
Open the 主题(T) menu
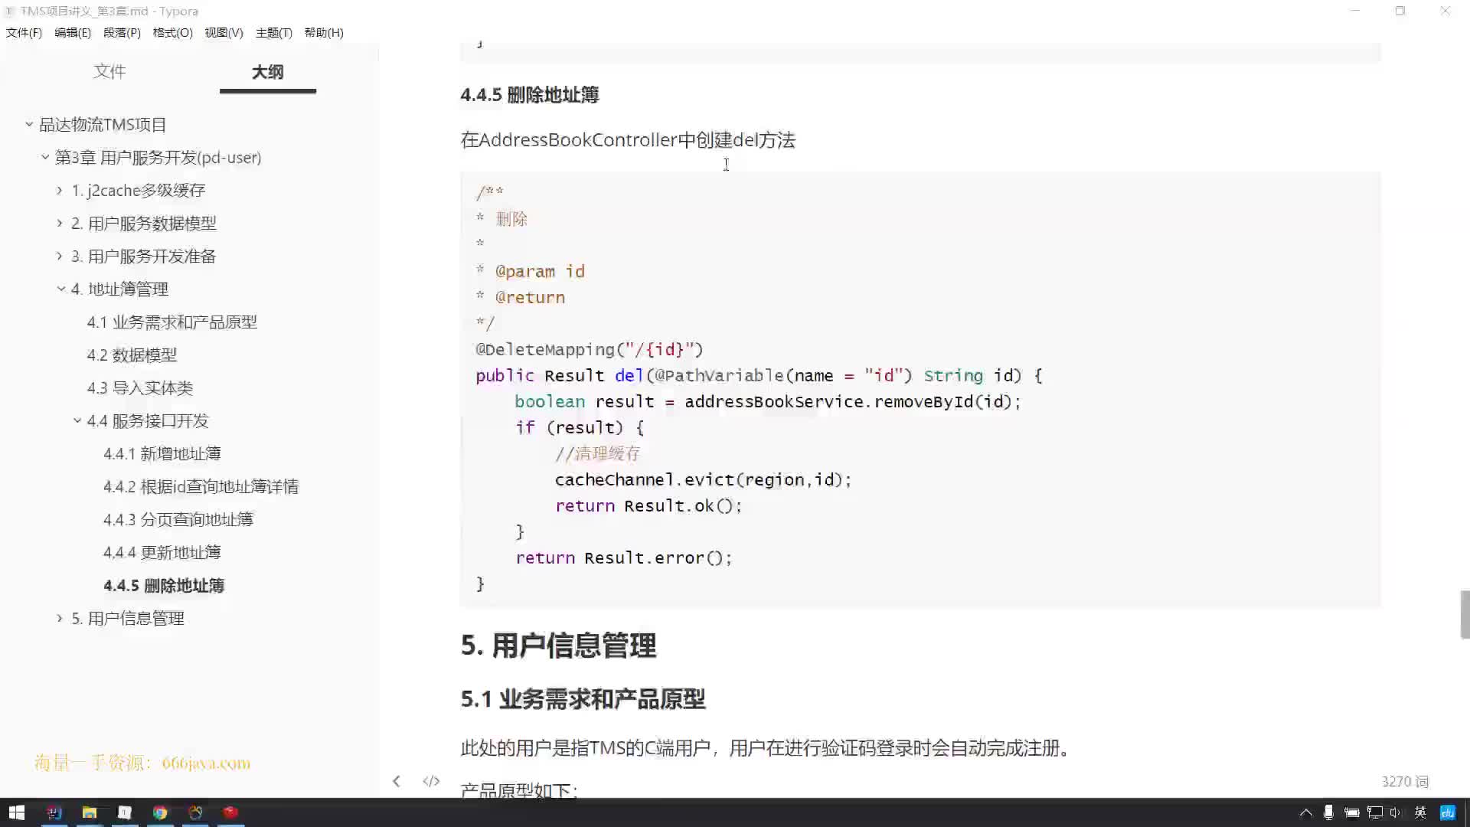tap(274, 32)
